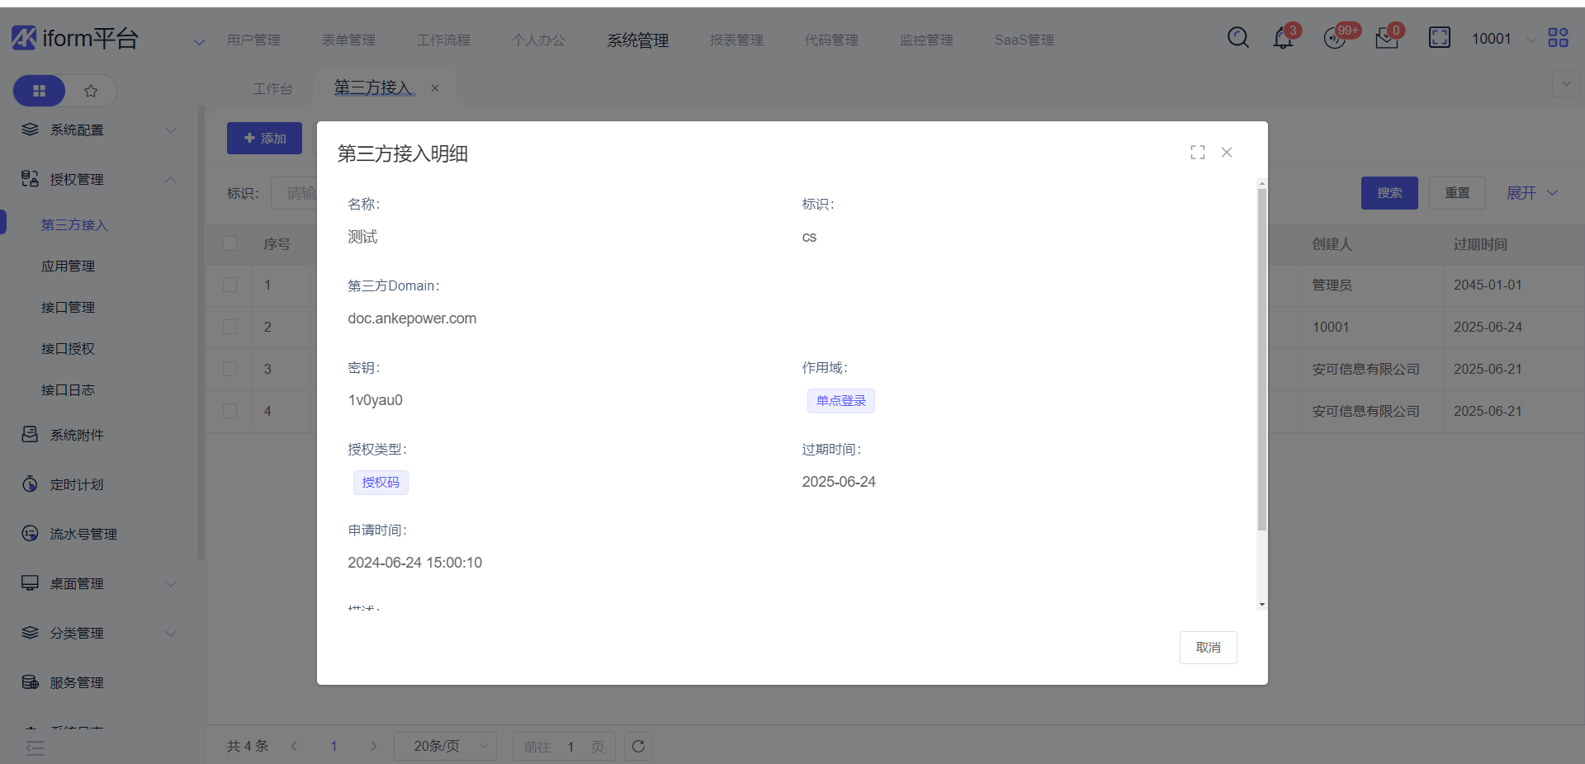
Task: Open the inbox icon with 0 badge
Action: [1387, 39]
